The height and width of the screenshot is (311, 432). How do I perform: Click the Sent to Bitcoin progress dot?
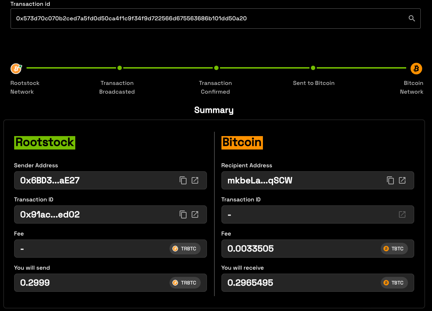pyautogui.click(x=313, y=68)
